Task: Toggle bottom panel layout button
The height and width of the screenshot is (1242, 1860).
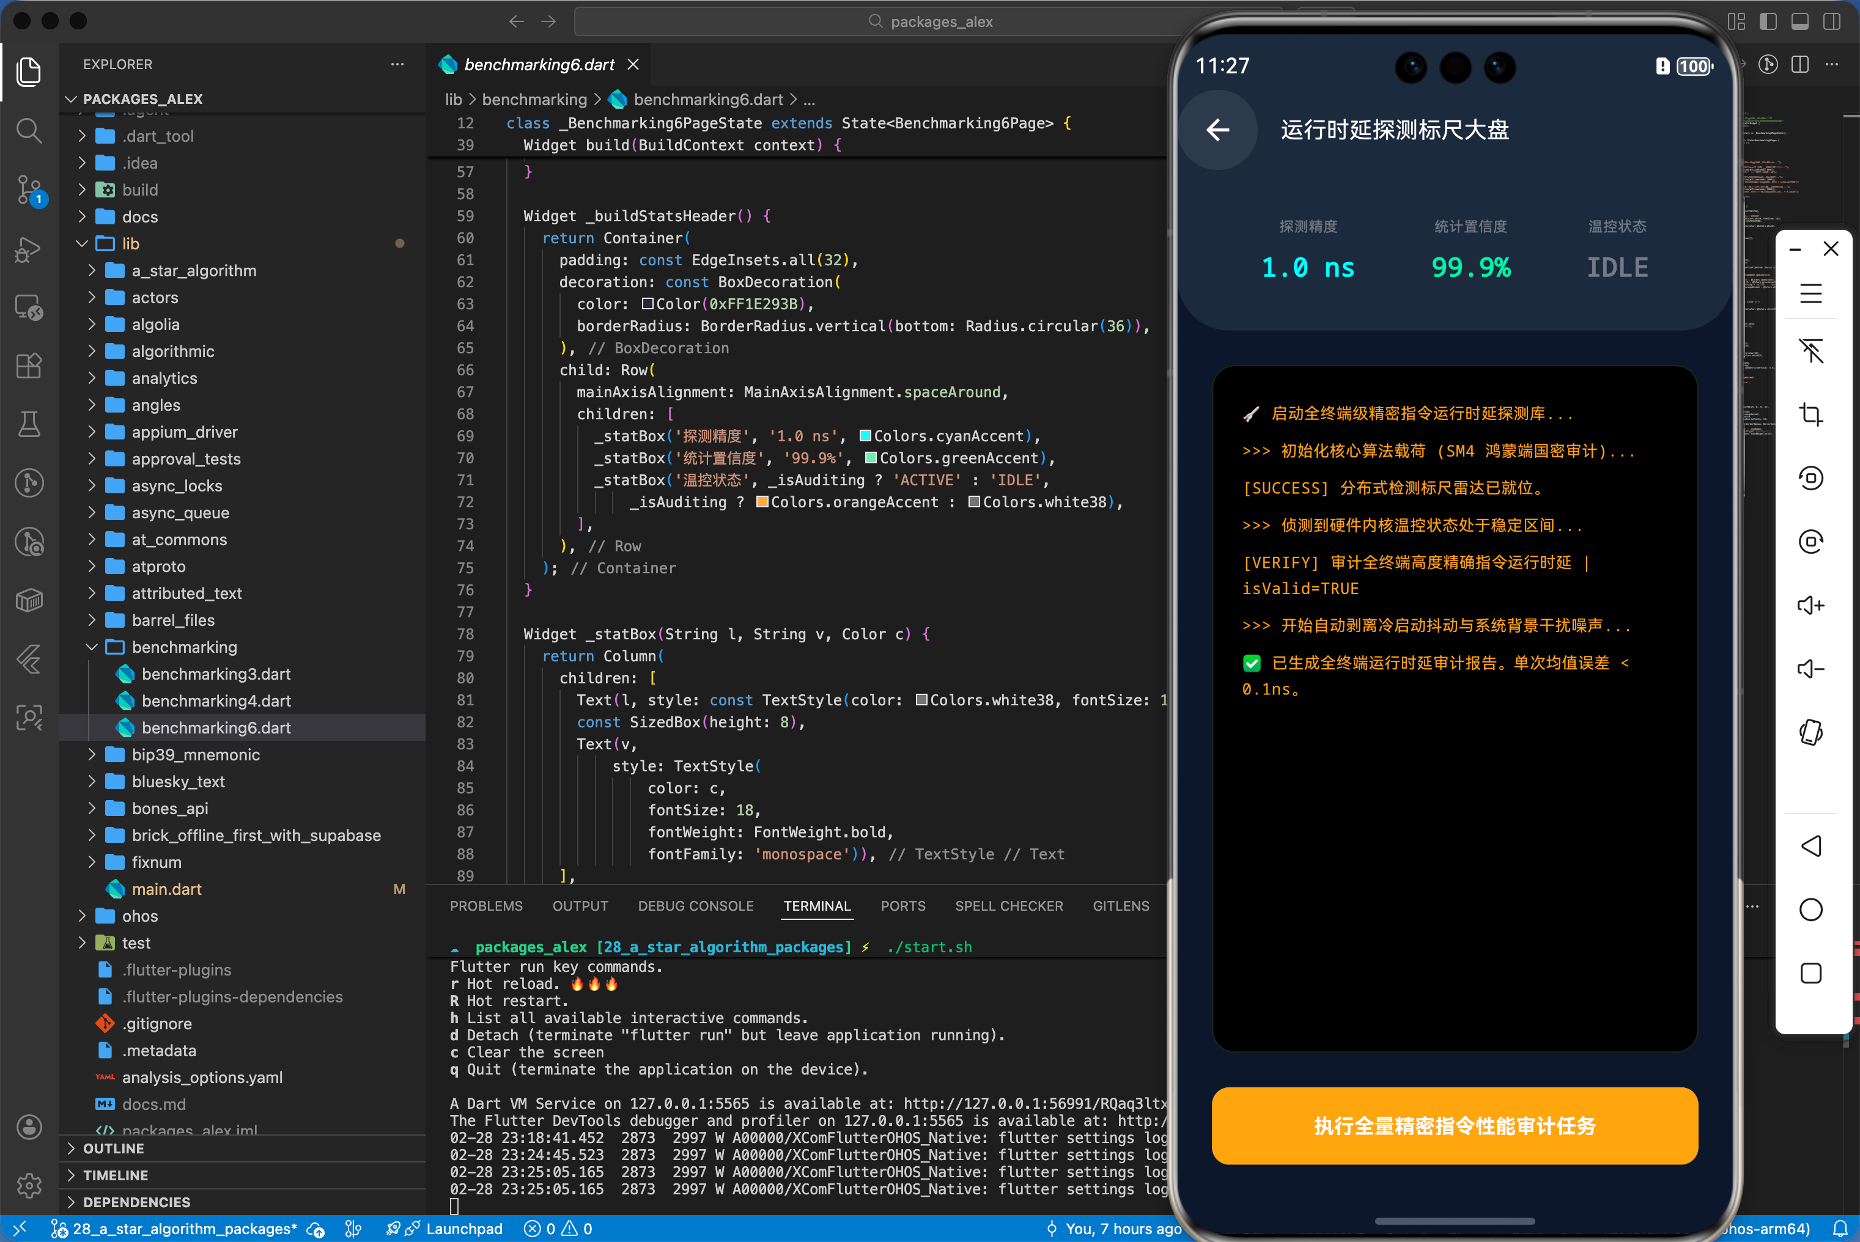Action: coord(1800,21)
